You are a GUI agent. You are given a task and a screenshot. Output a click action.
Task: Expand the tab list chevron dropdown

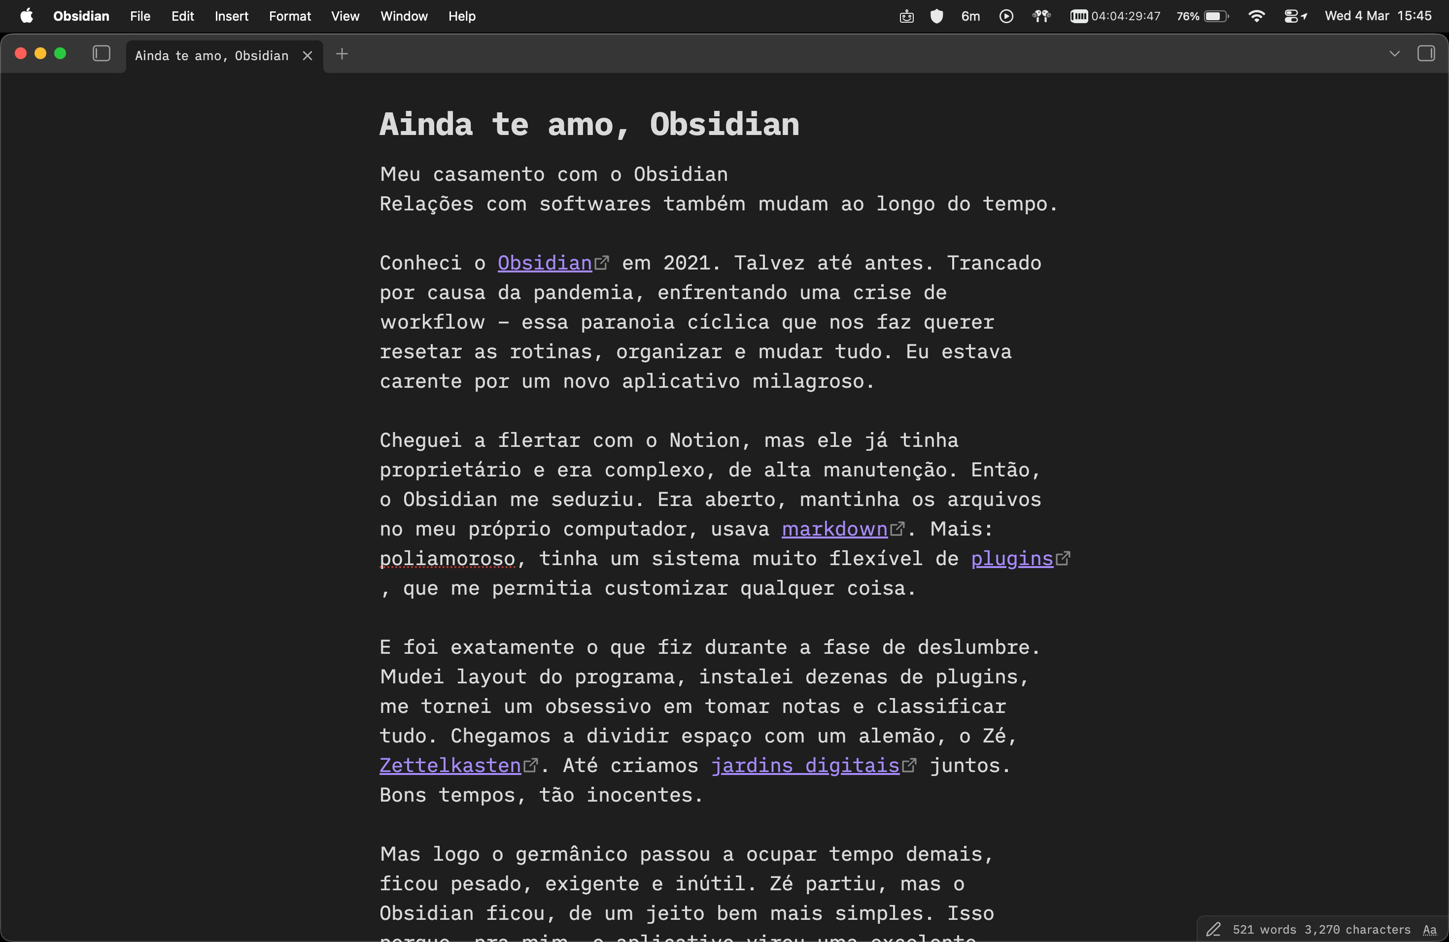(1394, 54)
